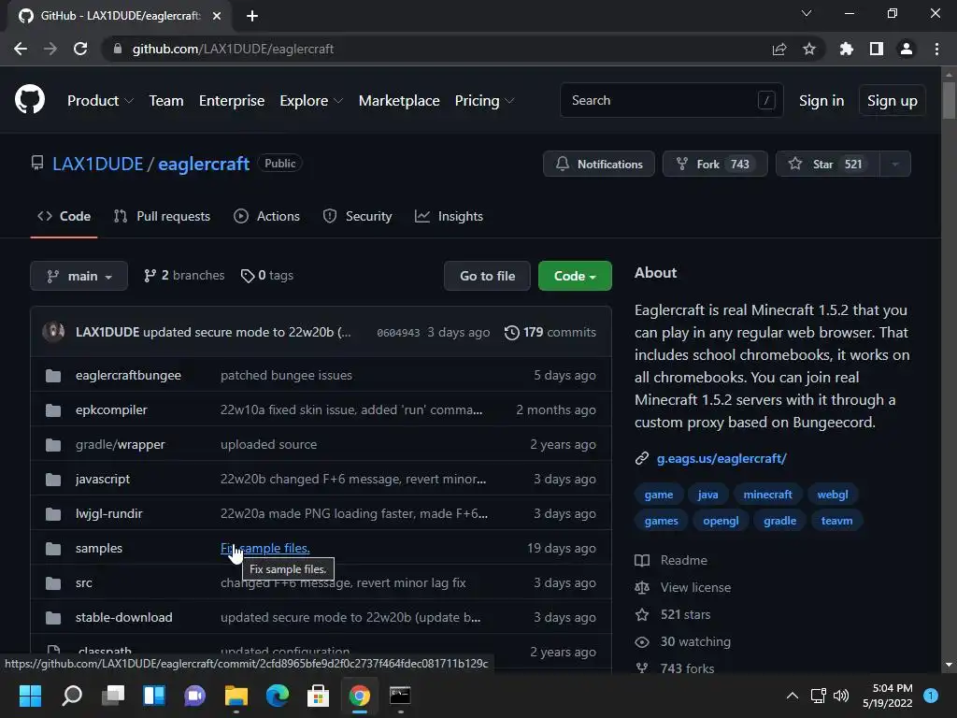The width and height of the screenshot is (957, 718).
Task: Open commit history clock icon
Action: (x=511, y=332)
